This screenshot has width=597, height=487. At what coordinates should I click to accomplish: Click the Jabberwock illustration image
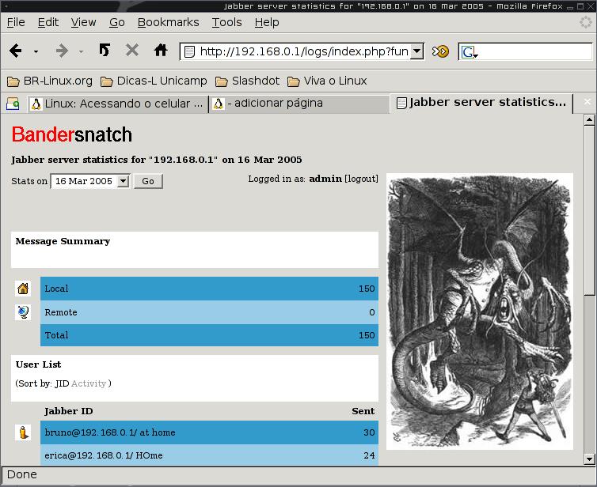tap(480, 311)
